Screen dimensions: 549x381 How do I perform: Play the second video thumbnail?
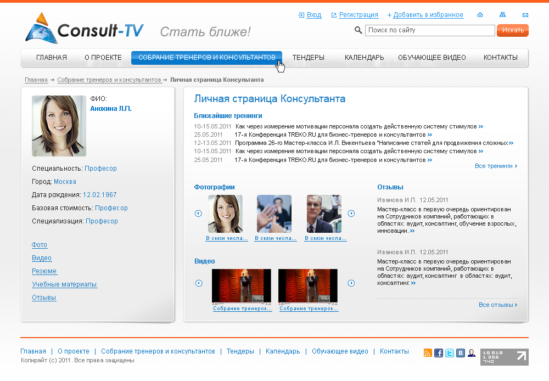[x=308, y=286]
